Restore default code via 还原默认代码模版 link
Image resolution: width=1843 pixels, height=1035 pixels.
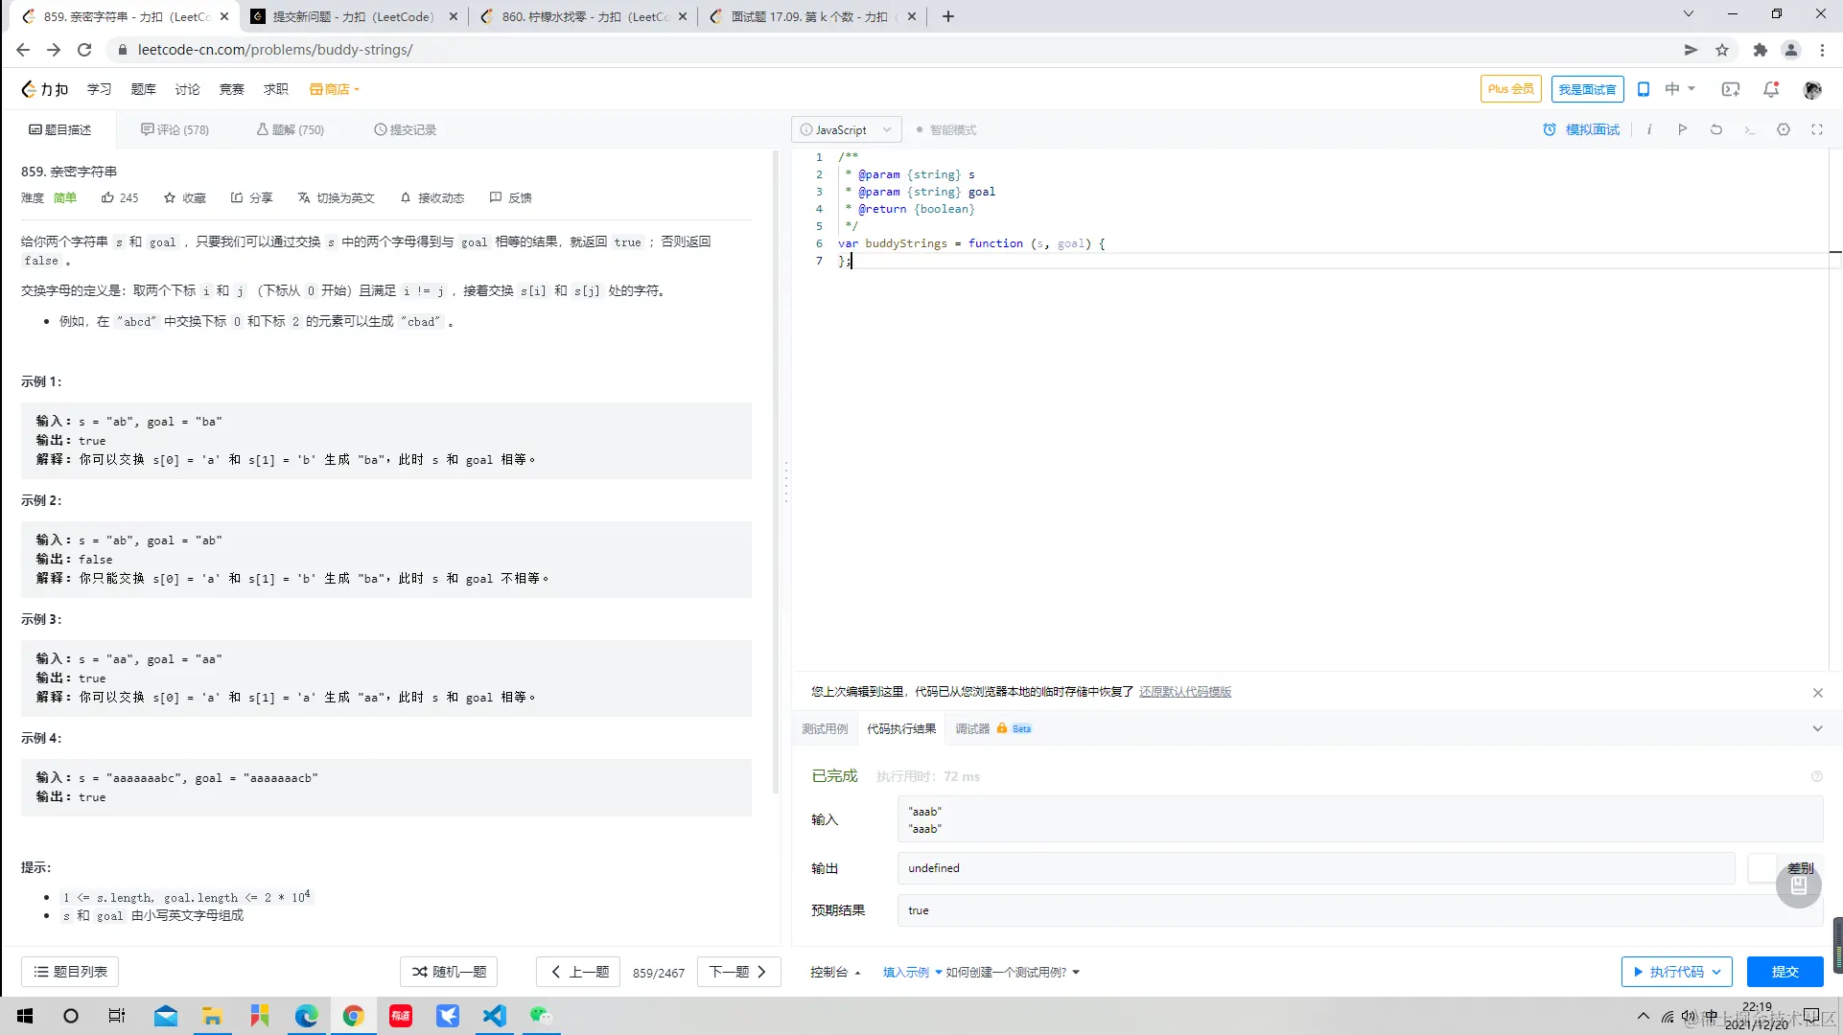1185,691
